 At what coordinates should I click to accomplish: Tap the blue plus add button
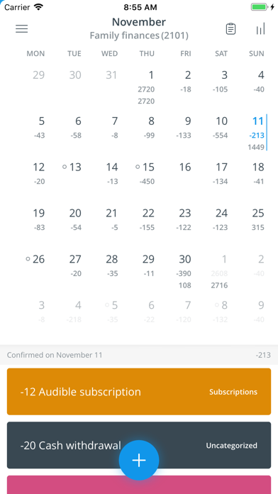pos(139,461)
